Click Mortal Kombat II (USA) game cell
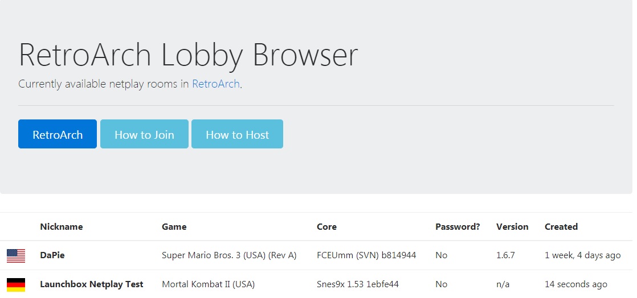Viewport: 637px width, 298px height. pos(209,284)
